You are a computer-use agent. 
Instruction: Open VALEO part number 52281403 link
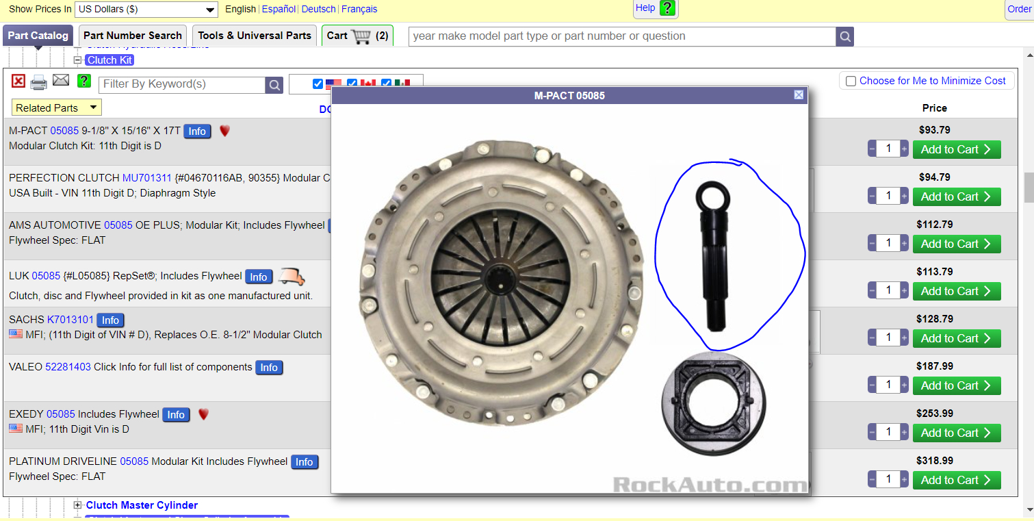(68, 367)
